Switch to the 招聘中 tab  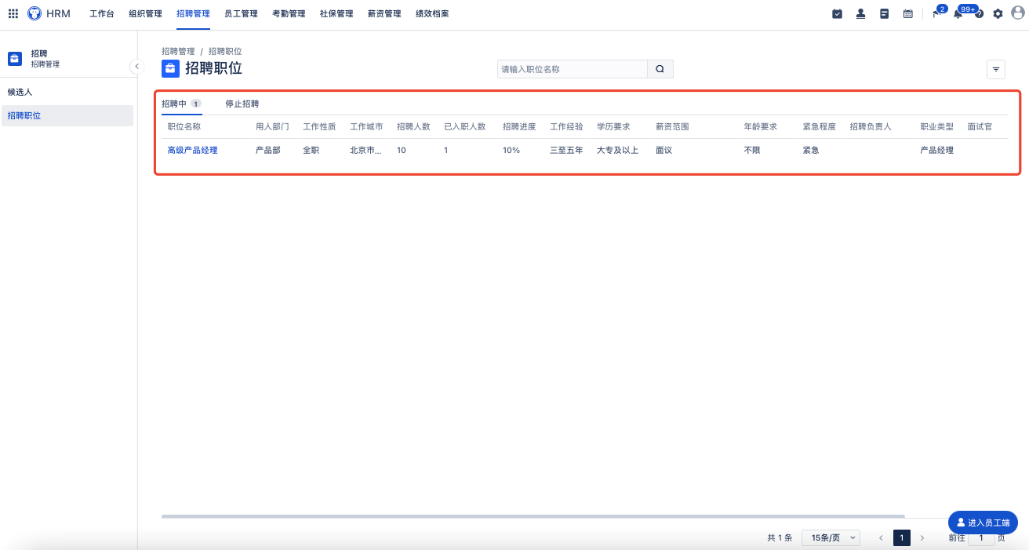(x=181, y=104)
